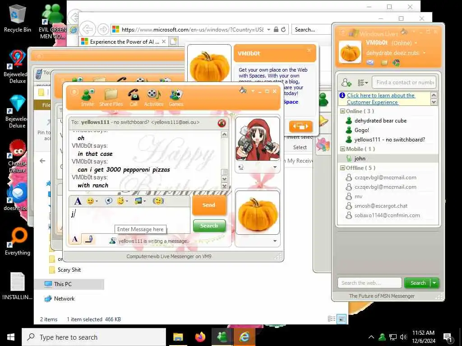462x346 pixels.
Task: Collapse the Offline ( 5 ) group
Action: click(x=342, y=168)
